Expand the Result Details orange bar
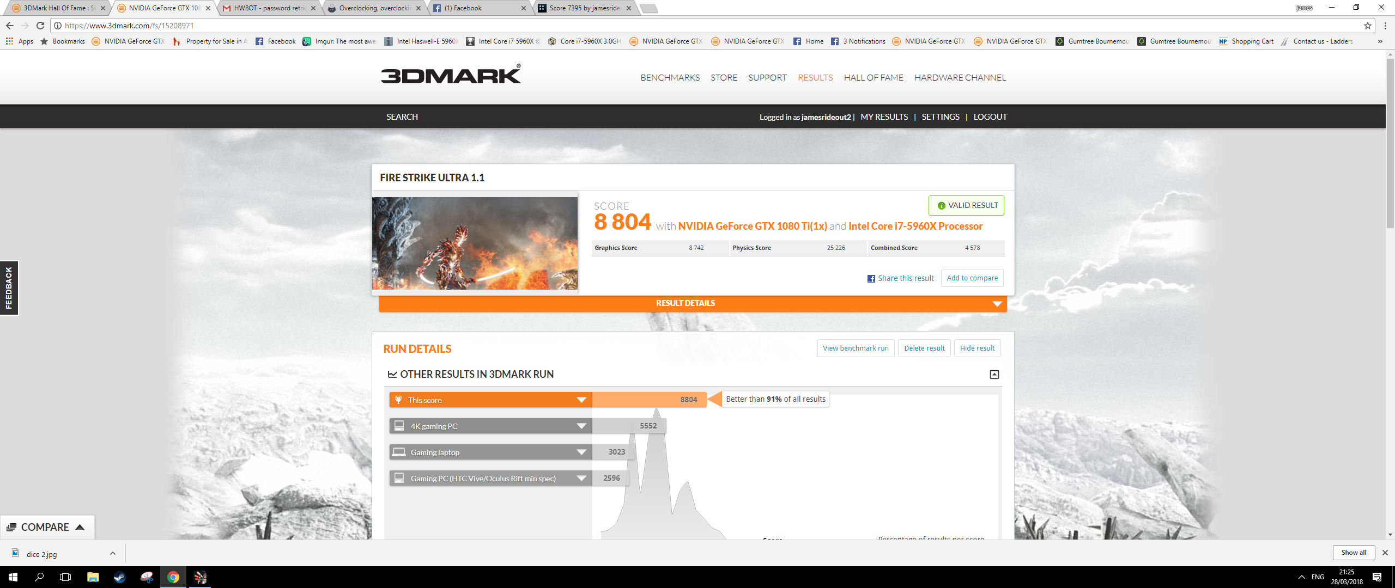1395x588 pixels. point(693,304)
